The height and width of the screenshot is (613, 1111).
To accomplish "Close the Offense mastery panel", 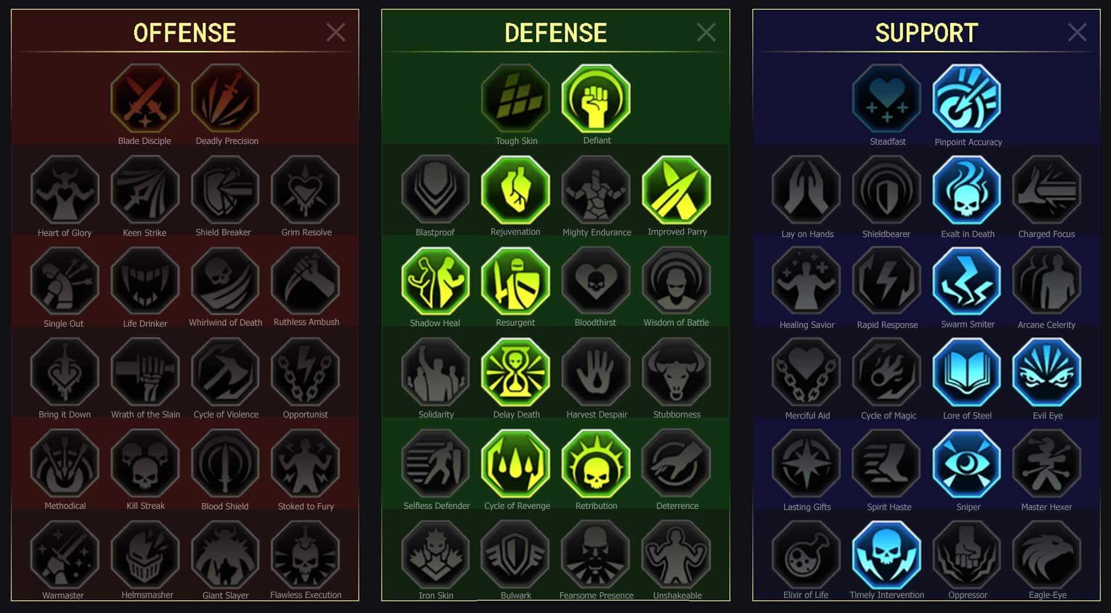I will coord(336,32).
